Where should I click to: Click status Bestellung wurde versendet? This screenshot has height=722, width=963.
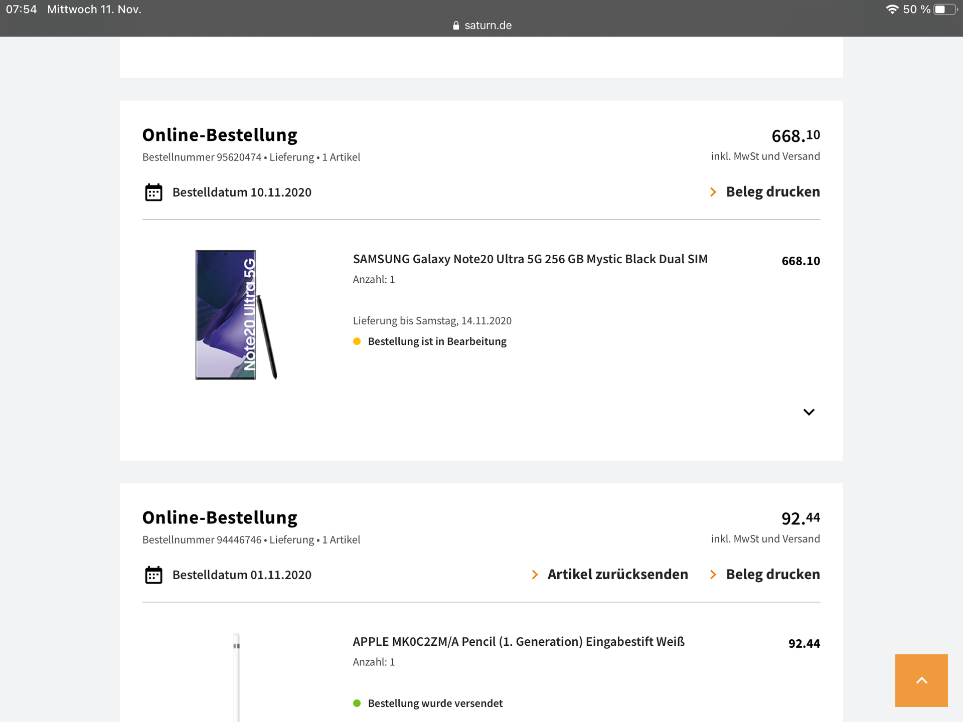[x=428, y=703]
